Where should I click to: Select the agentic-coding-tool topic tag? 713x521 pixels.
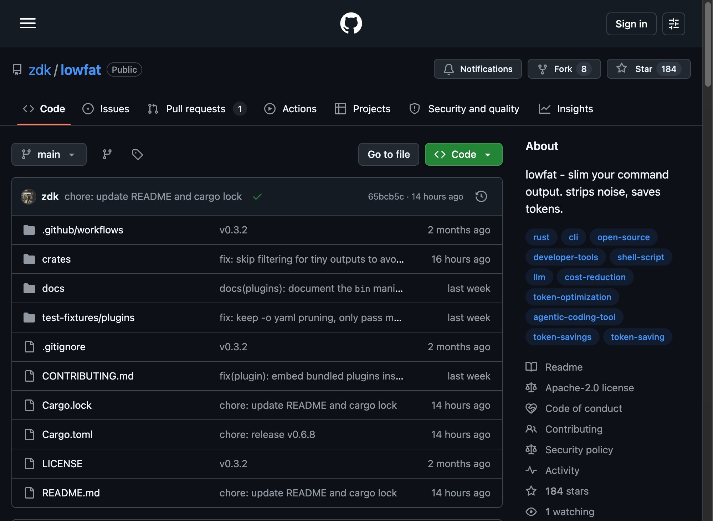[x=574, y=317]
